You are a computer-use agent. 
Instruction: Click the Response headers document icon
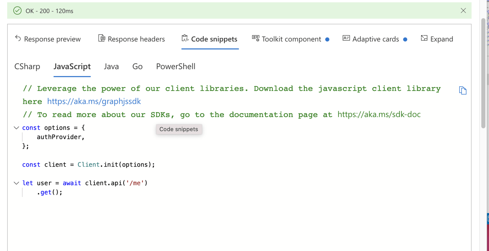click(x=101, y=38)
